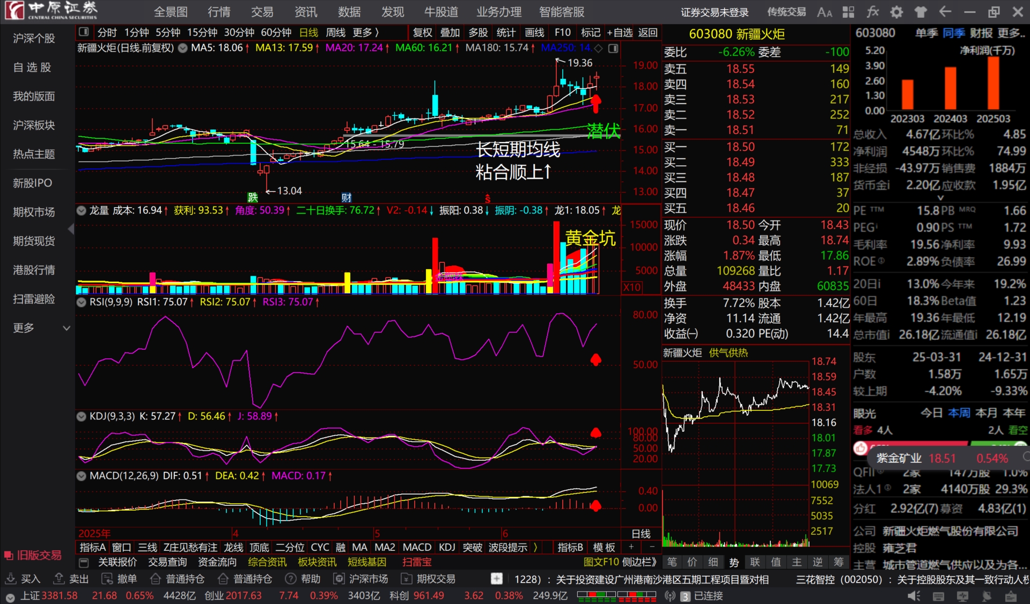Click the 撤单 cancel order icon
The image size is (1030, 604).
pyautogui.click(x=107, y=579)
